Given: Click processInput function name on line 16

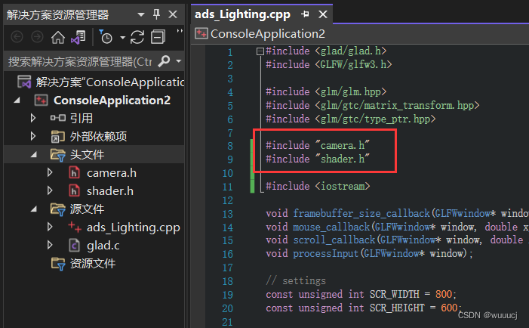Looking at the screenshot, I should point(325,254).
